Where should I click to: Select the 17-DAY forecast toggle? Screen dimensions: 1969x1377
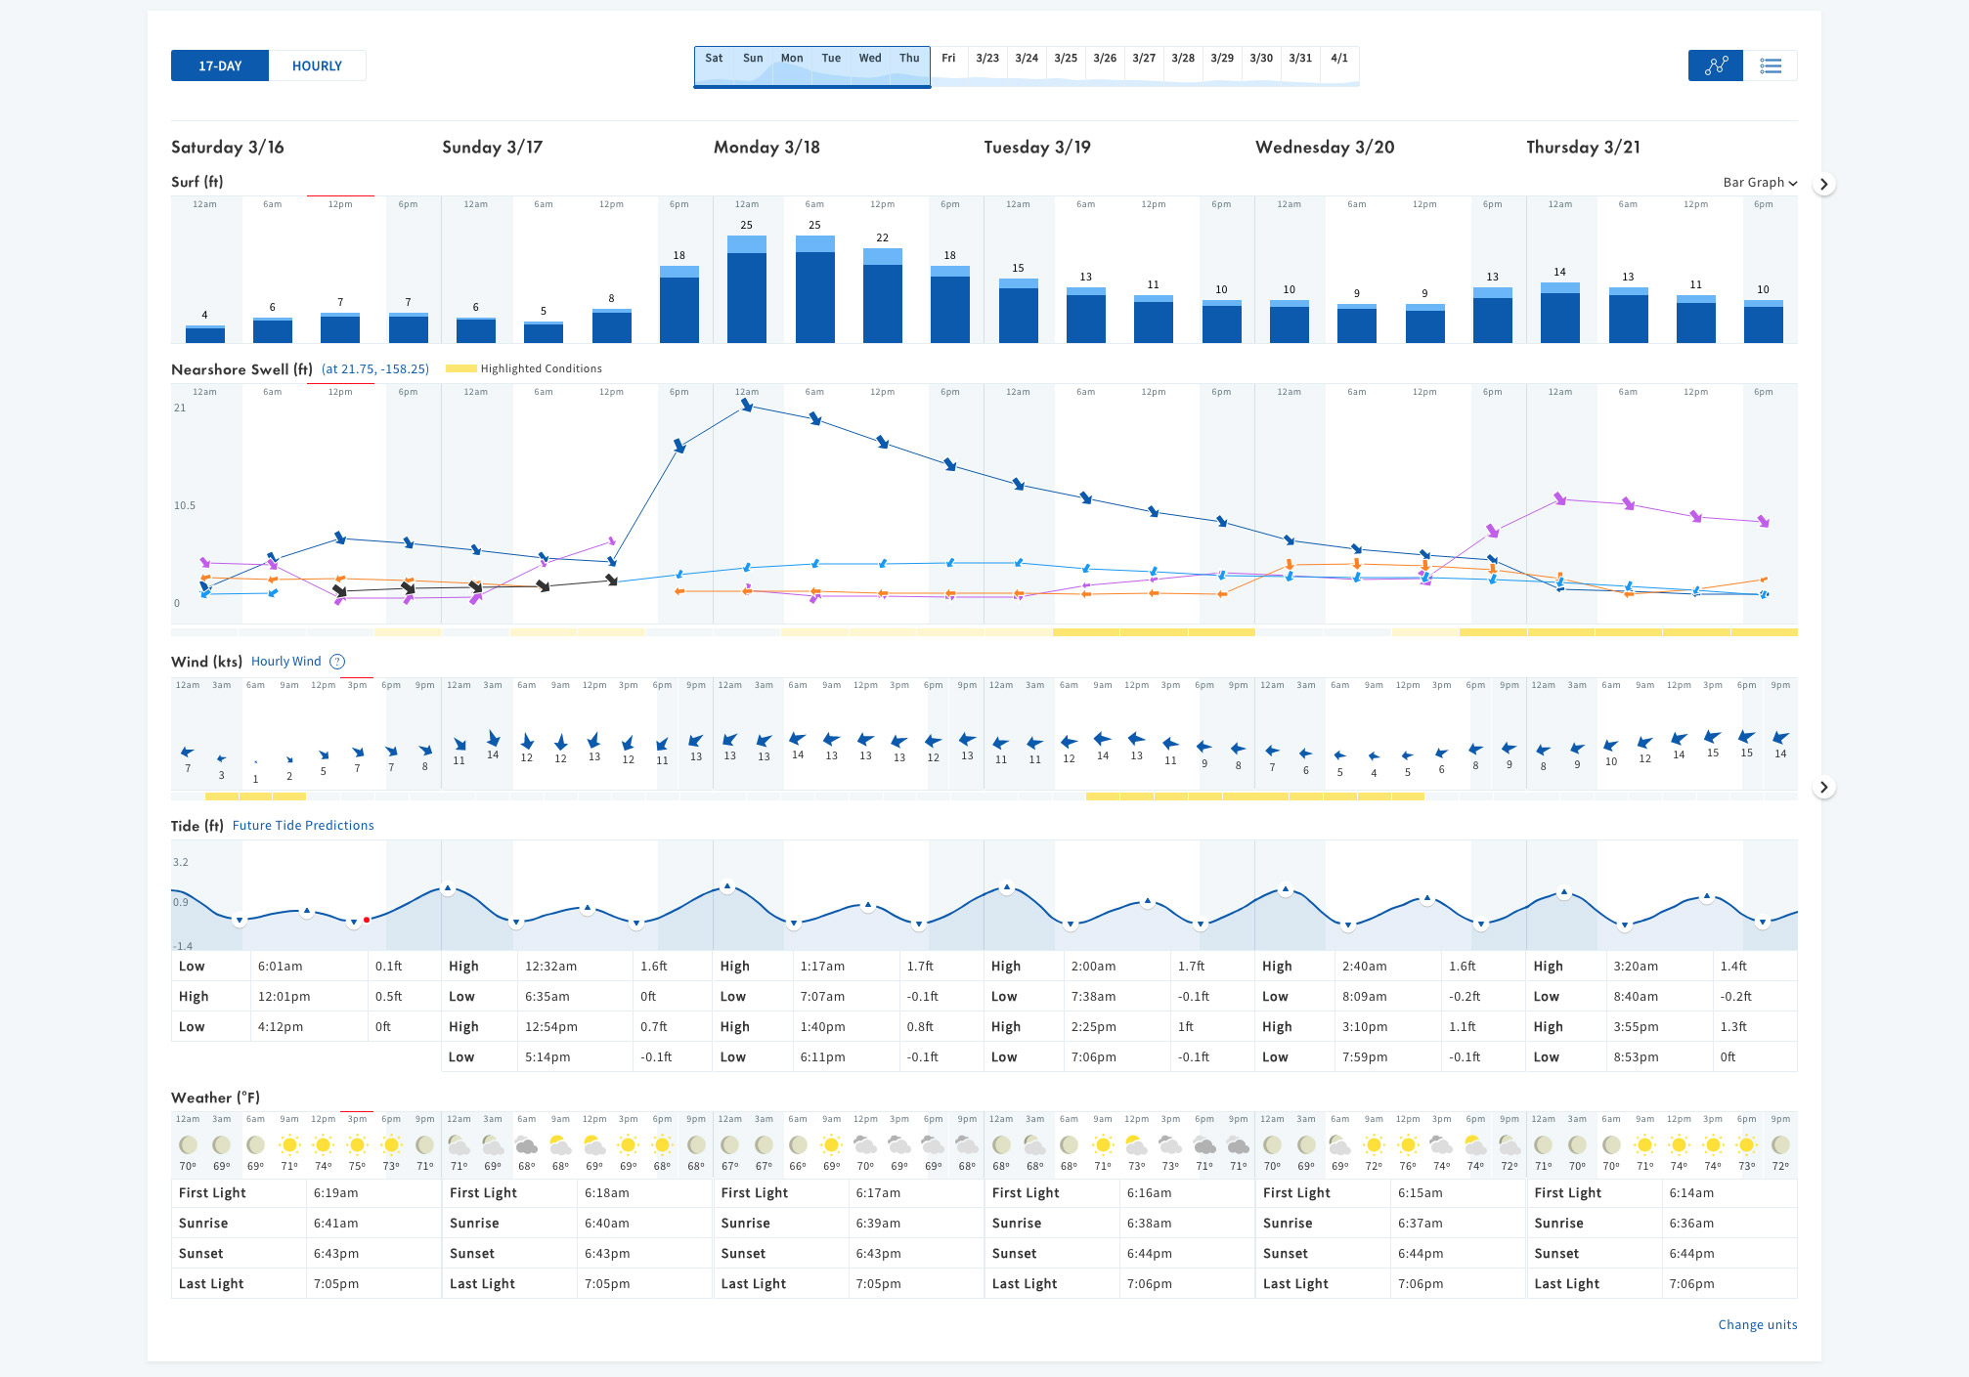220,65
